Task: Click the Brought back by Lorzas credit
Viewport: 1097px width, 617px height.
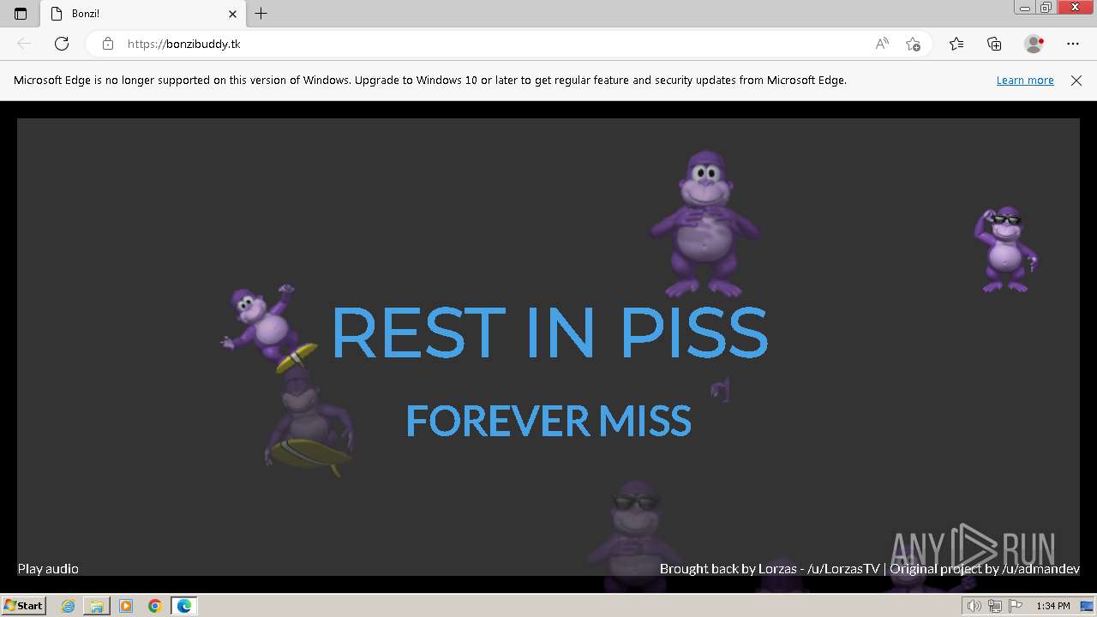Action: point(770,568)
